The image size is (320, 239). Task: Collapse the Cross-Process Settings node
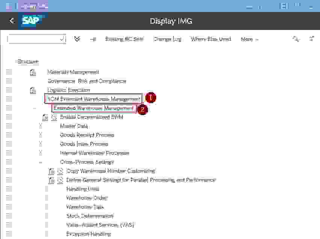(40, 162)
